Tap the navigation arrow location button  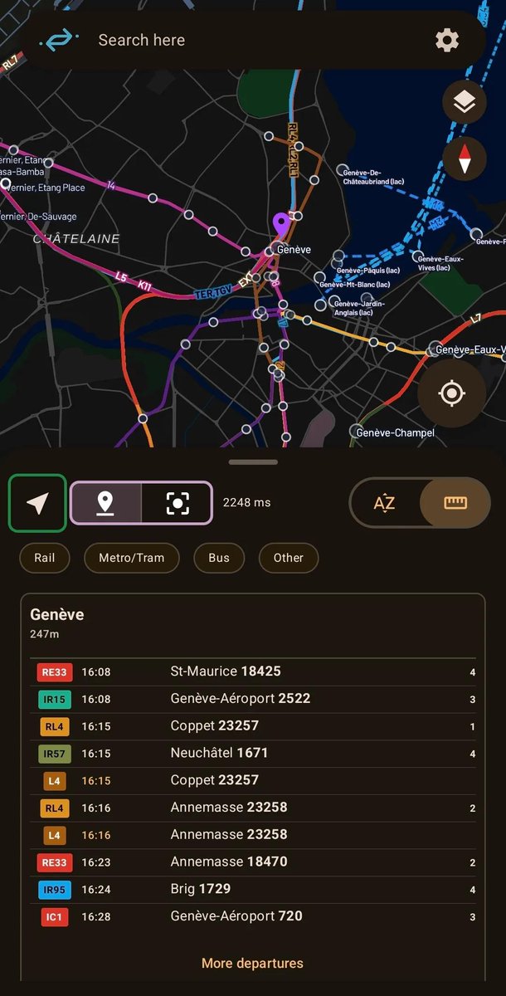[x=37, y=502]
